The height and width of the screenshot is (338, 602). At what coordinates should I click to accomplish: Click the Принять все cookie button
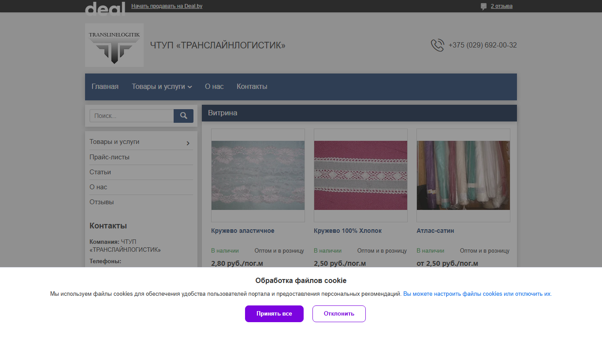[274, 314]
